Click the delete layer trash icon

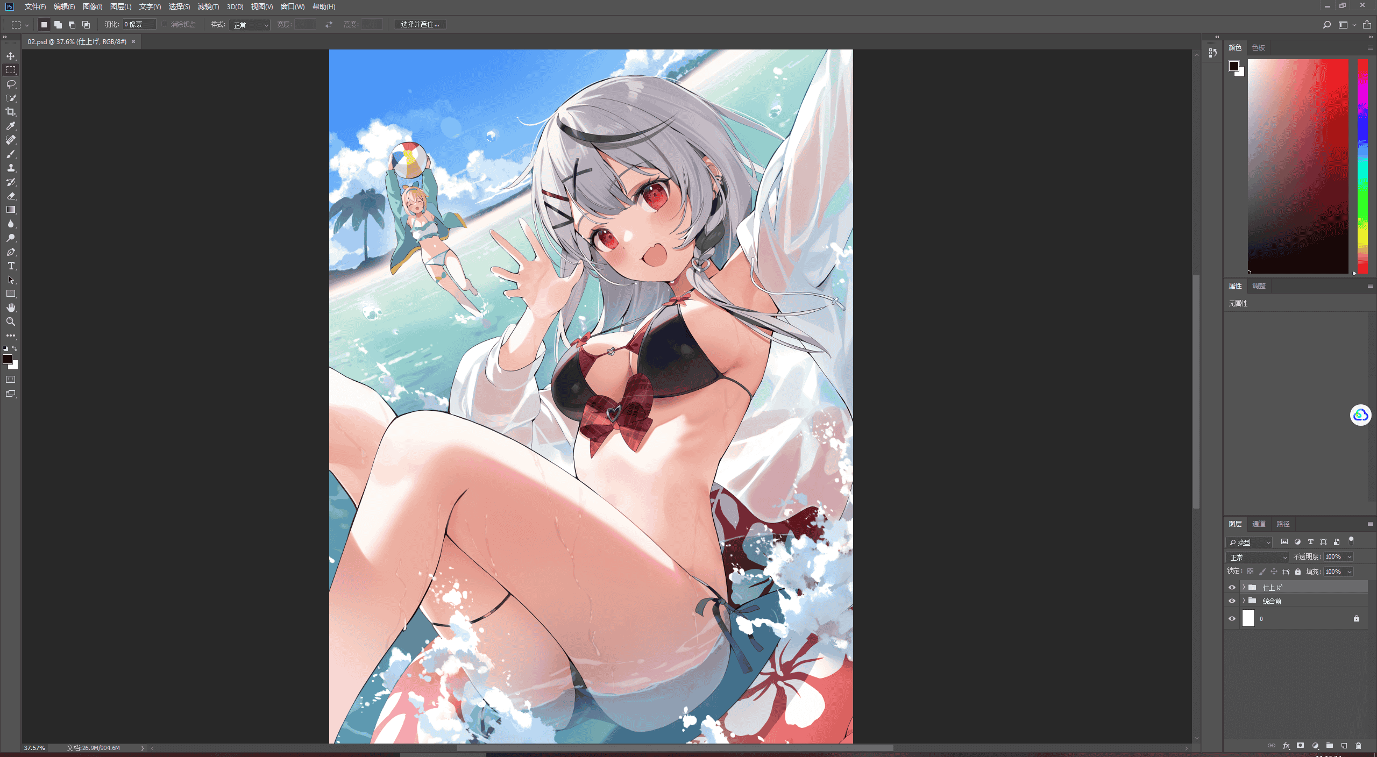click(1358, 746)
